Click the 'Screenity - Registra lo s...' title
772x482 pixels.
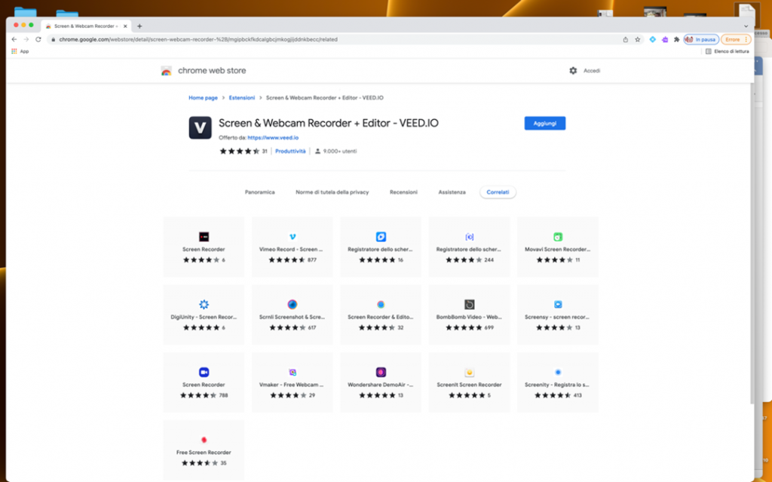point(557,385)
